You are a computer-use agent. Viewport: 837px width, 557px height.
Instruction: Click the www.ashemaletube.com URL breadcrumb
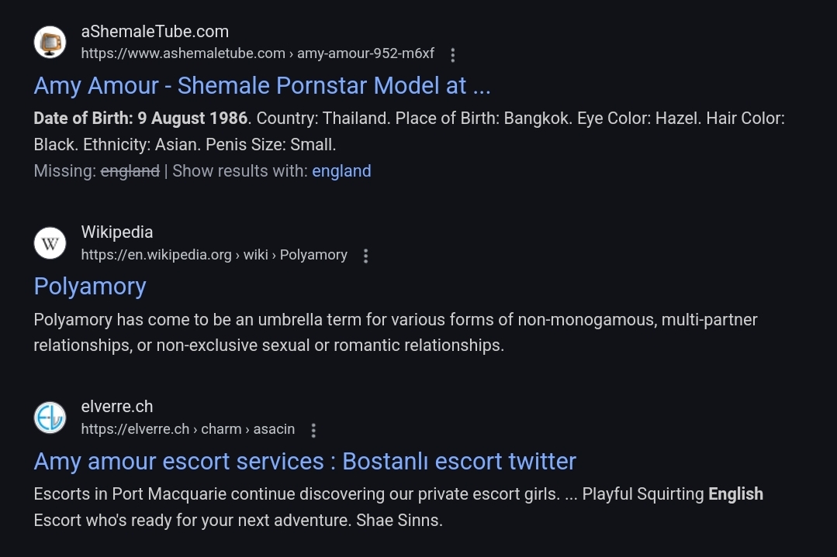(258, 53)
